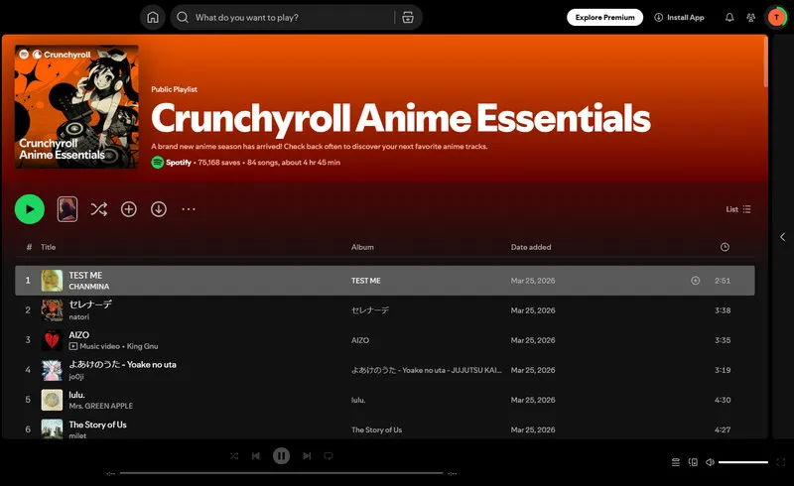Screen dimensions: 794x486
Task: Click the main view vertical scrollbar
Action: click(x=765, y=61)
